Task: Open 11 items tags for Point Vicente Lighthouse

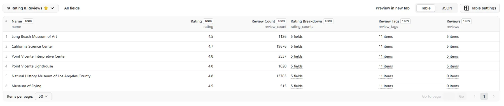Action: pos(386,66)
